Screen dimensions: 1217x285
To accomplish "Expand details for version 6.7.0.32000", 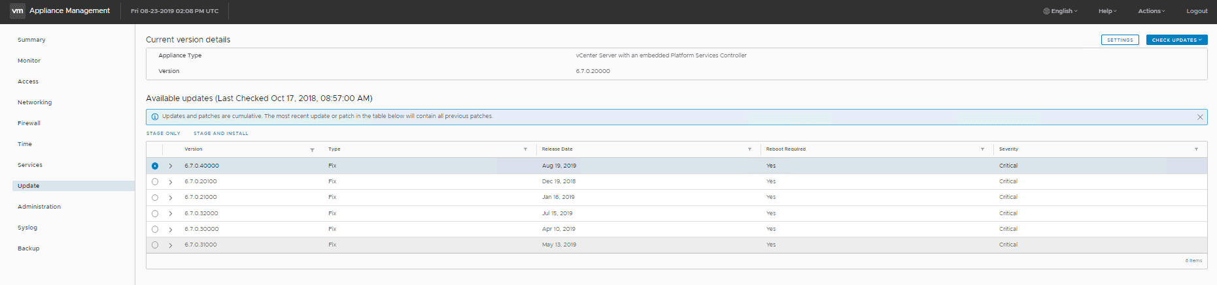I will pos(171,213).
